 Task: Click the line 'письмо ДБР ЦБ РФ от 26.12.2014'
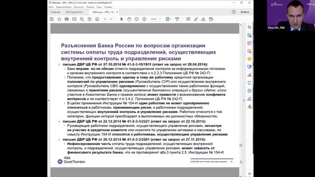(x=134, y=140)
